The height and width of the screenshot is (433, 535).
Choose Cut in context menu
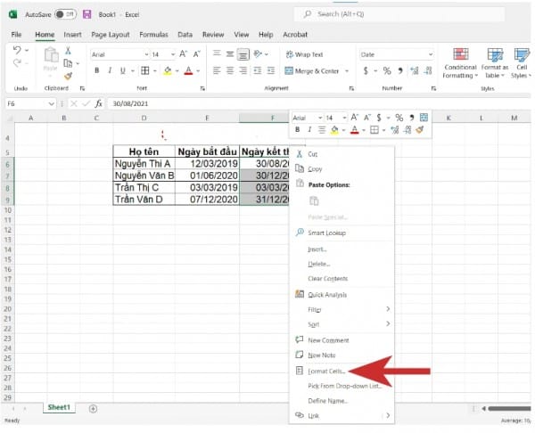tap(342, 154)
